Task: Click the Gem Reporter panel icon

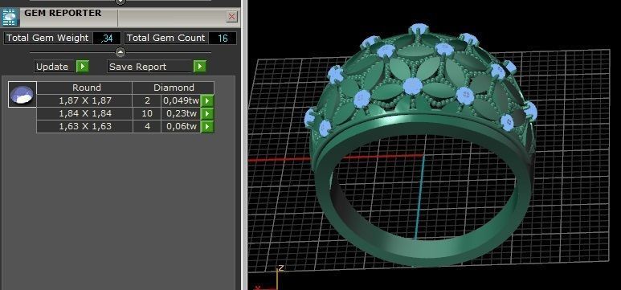Action: point(9,17)
